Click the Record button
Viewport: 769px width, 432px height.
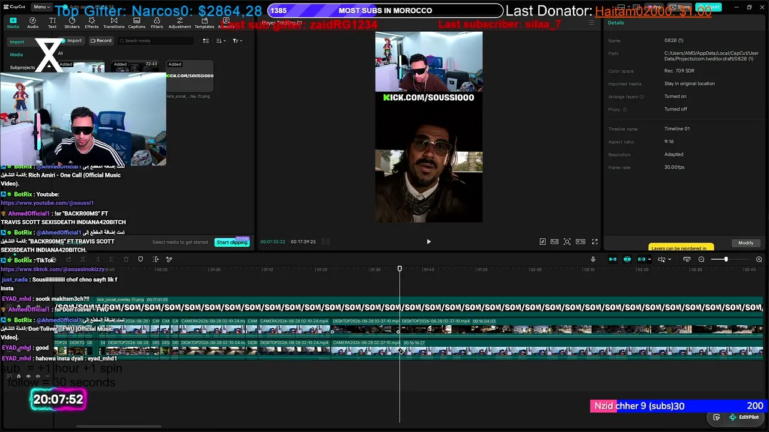[x=101, y=41]
